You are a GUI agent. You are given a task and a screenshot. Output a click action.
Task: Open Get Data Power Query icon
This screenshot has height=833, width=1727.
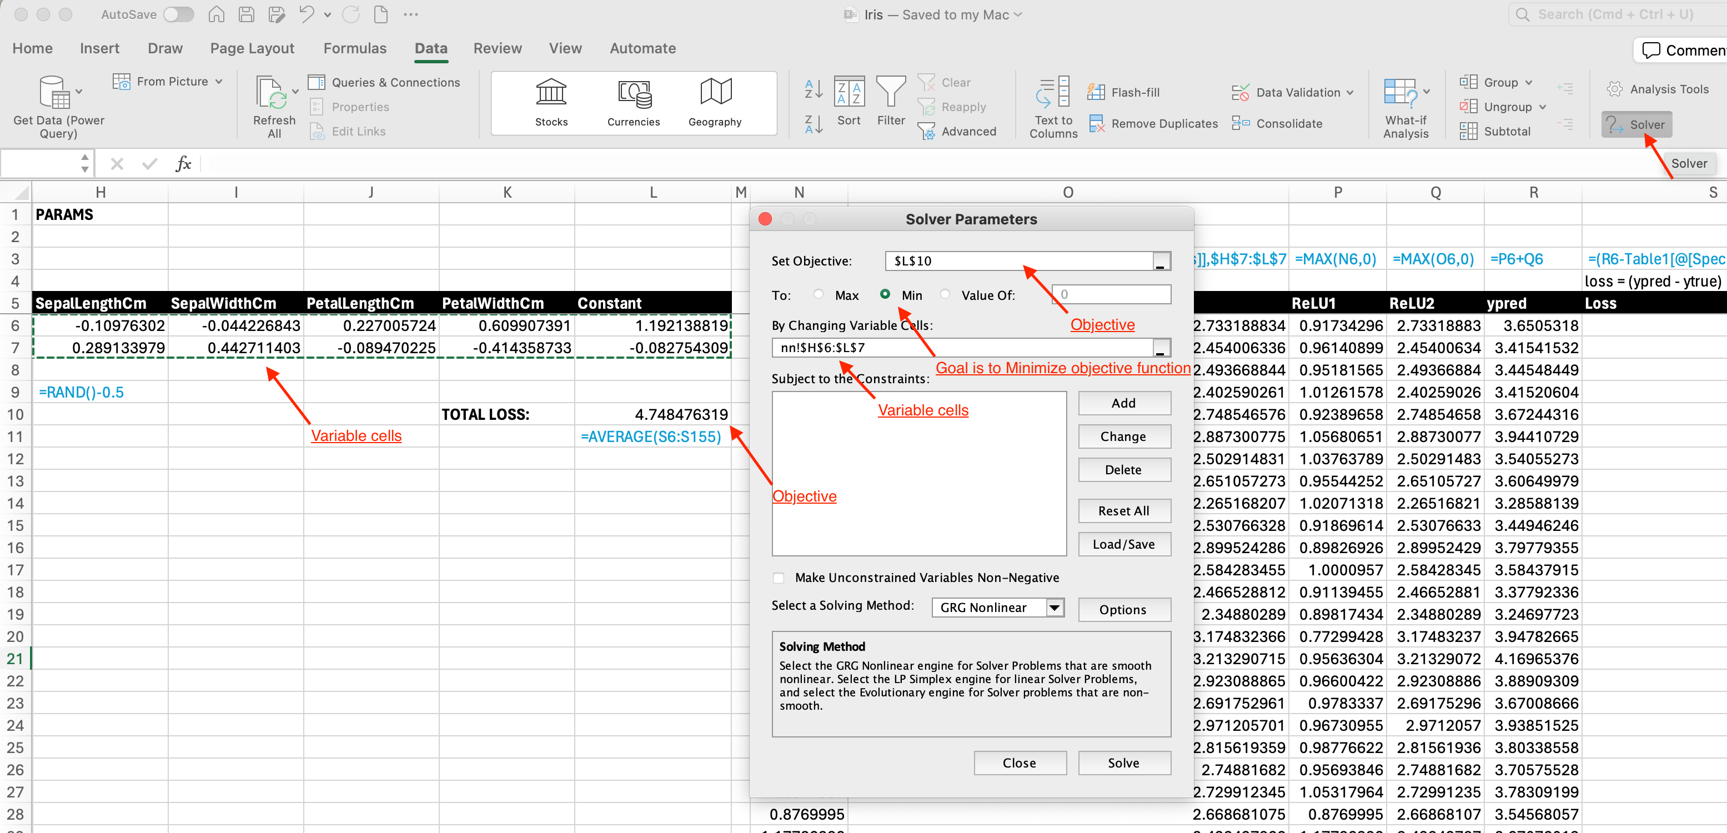coord(54,93)
